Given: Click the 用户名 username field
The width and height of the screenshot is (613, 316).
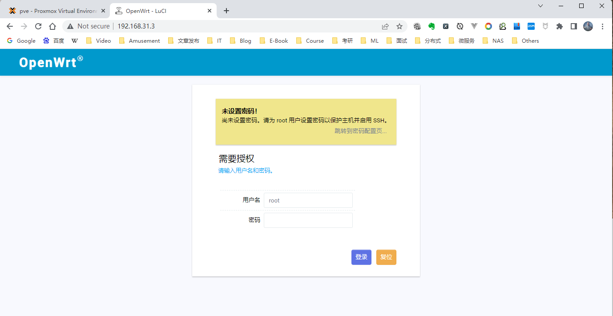Looking at the screenshot, I should 308,200.
